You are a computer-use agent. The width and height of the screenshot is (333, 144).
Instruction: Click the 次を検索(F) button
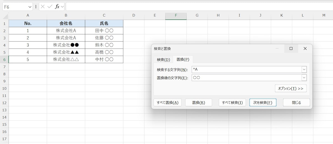coord(263,102)
